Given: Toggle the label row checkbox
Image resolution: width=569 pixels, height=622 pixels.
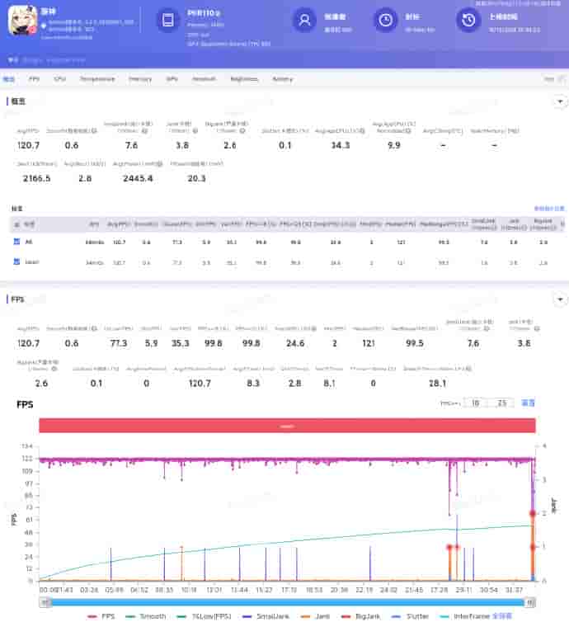Looking at the screenshot, I should click(17, 262).
